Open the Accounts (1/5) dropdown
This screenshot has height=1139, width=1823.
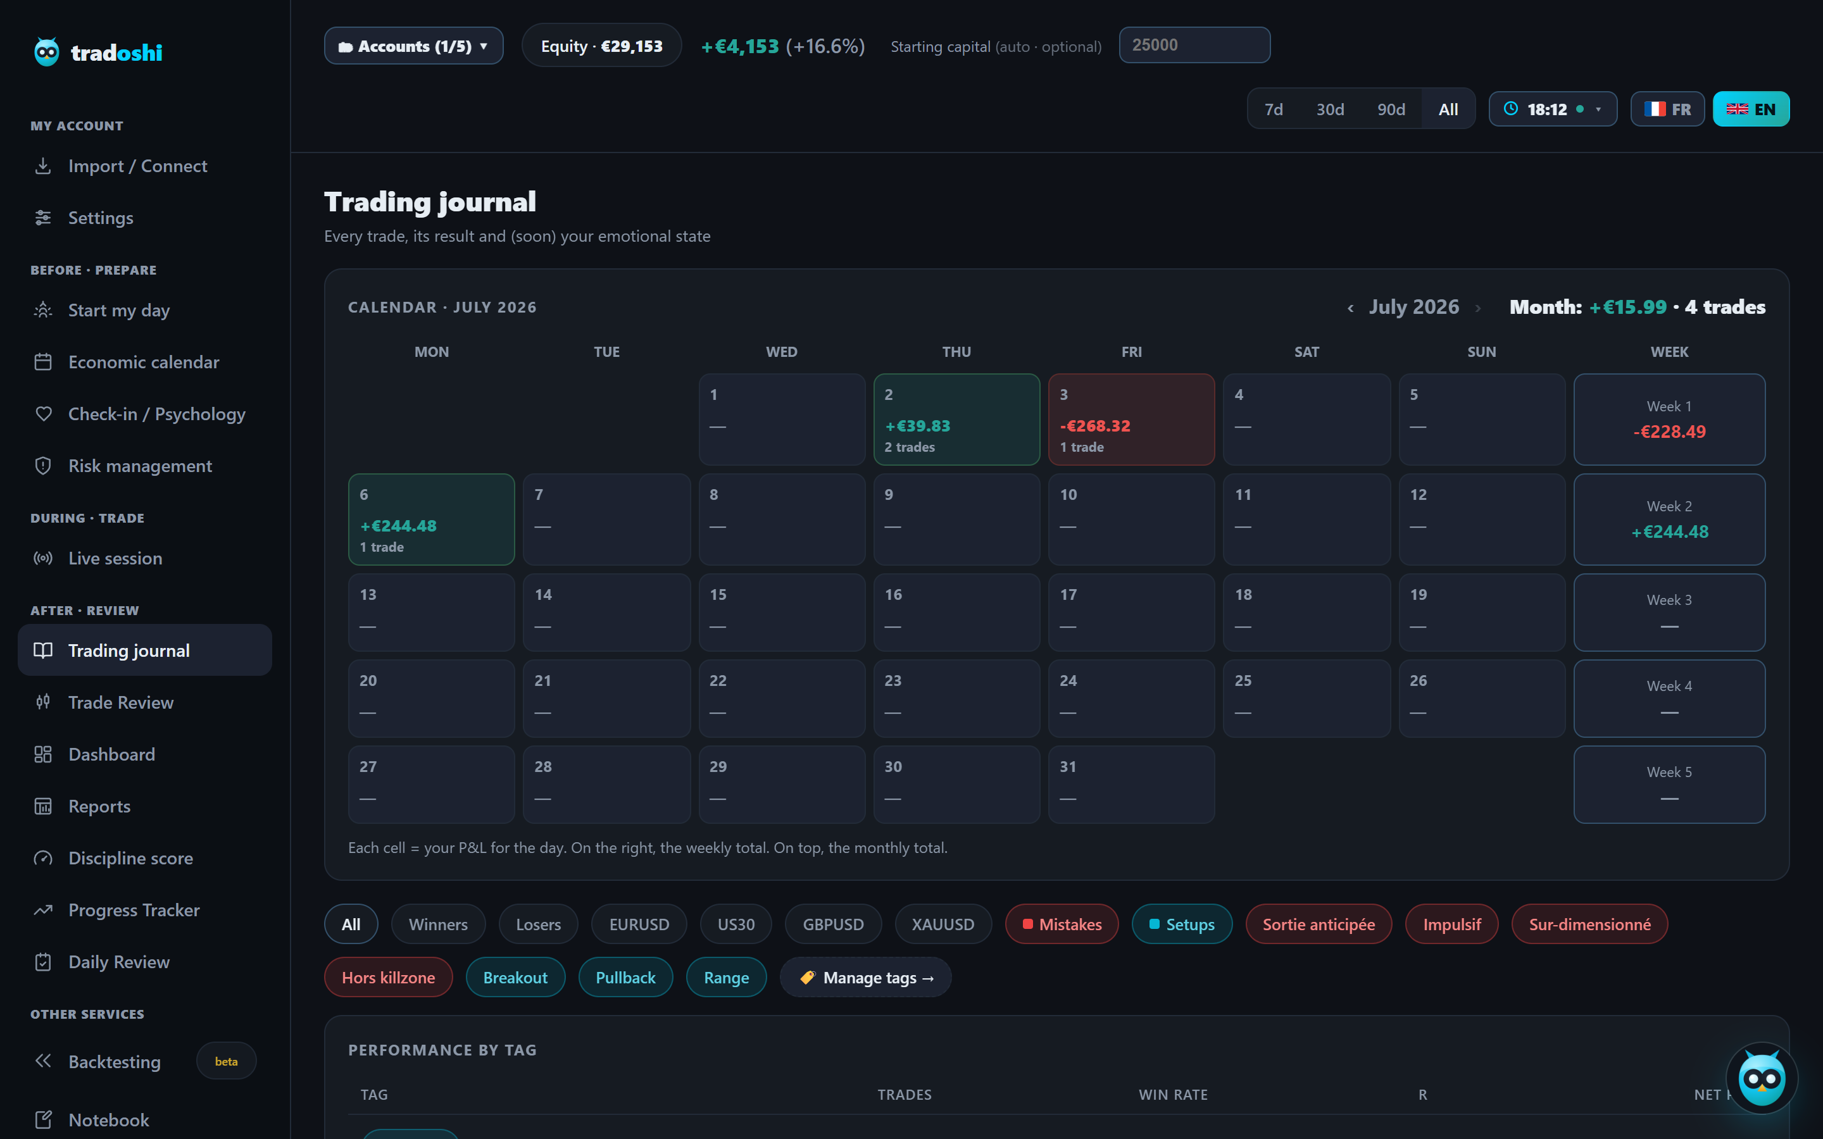point(413,46)
